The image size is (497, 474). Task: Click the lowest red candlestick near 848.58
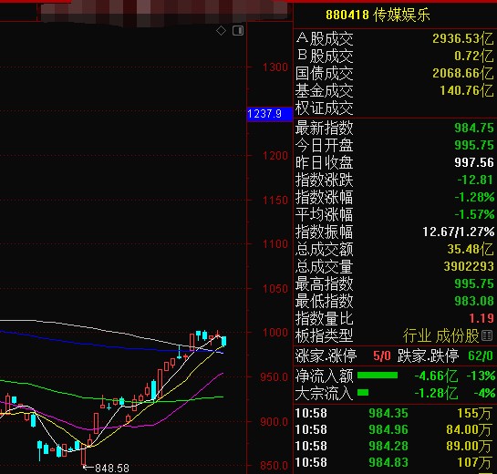tap(84, 455)
